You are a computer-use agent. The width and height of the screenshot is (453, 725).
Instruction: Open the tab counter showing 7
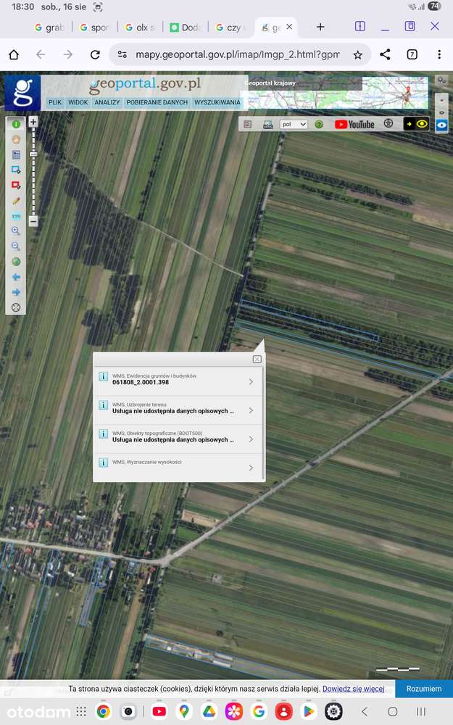click(412, 54)
